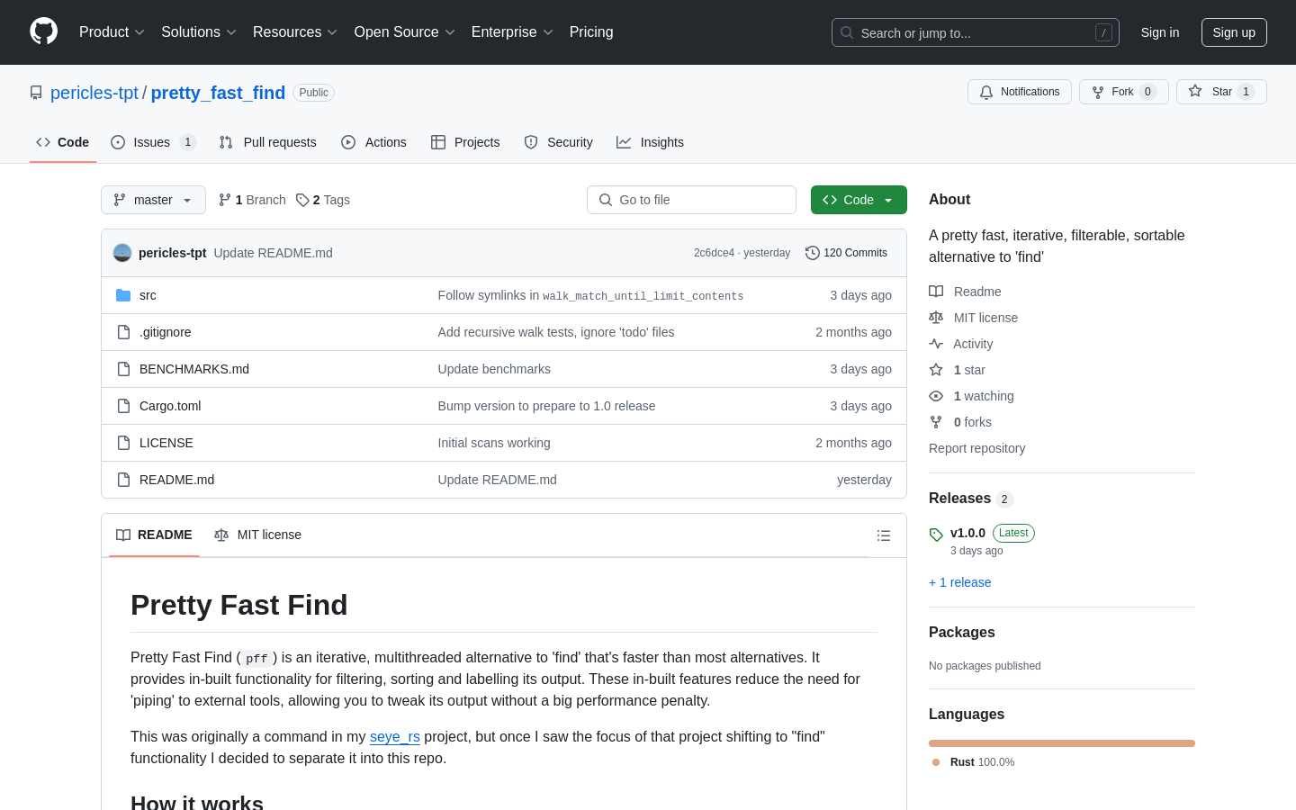Open the 'Initial scans working' commit message

click(x=494, y=443)
